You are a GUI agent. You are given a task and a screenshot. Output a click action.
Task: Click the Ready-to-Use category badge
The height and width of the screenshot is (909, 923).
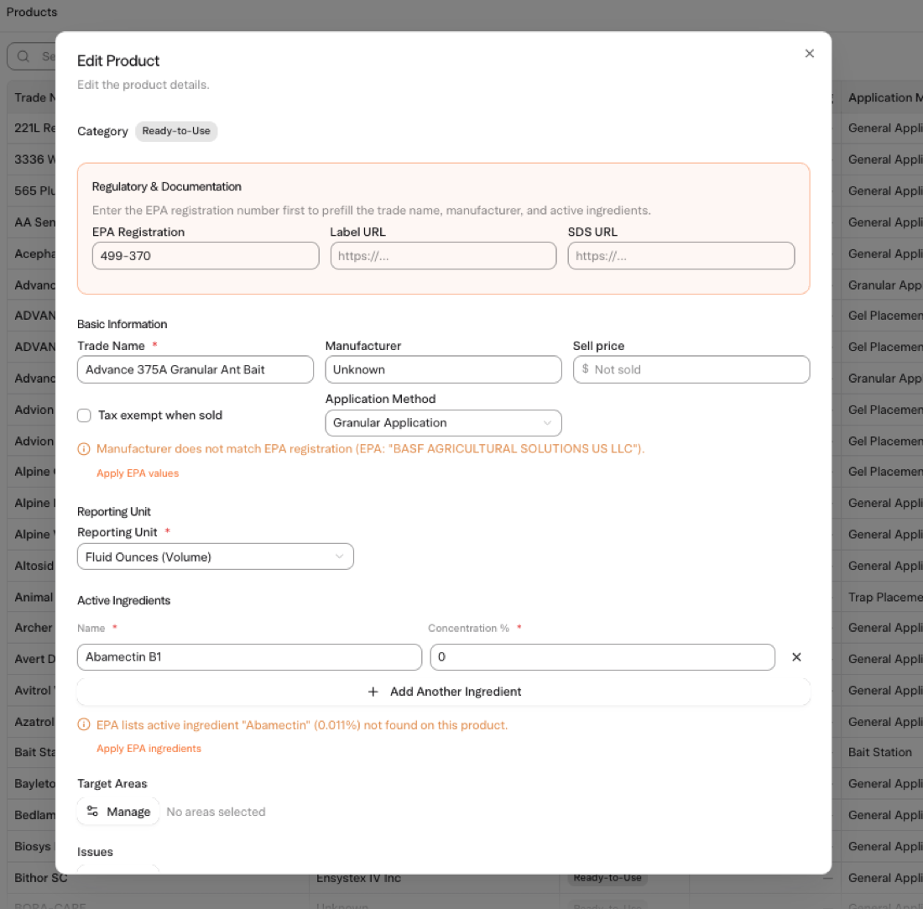(x=176, y=131)
